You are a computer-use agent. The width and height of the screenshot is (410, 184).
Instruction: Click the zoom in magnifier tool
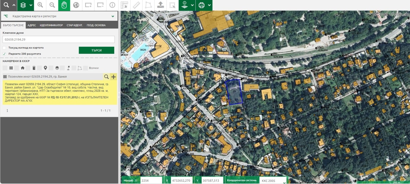point(40,5)
